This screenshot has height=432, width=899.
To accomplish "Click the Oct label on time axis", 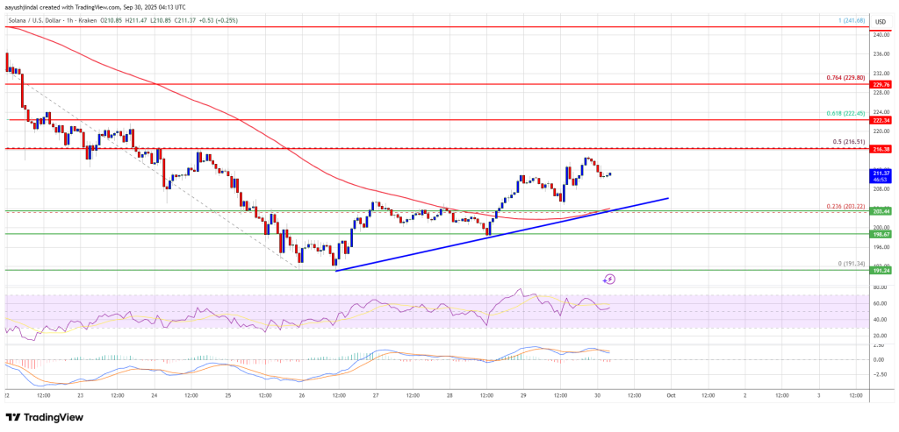I will click(x=672, y=395).
